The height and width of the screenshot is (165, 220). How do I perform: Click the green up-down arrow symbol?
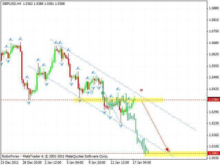point(92,92)
